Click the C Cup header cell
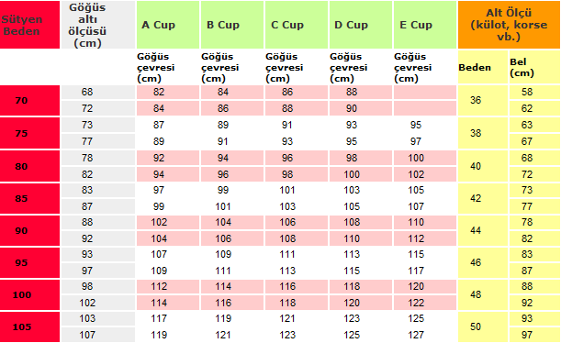The width and height of the screenshot is (561, 343). point(297,25)
